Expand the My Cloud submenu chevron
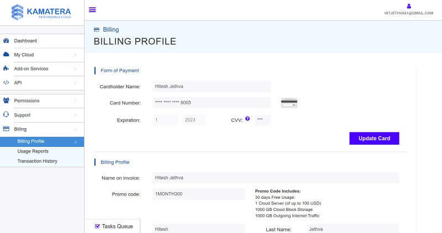This screenshot has width=442, height=233. (75, 55)
